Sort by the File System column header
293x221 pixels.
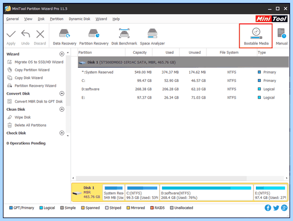coord(231,53)
